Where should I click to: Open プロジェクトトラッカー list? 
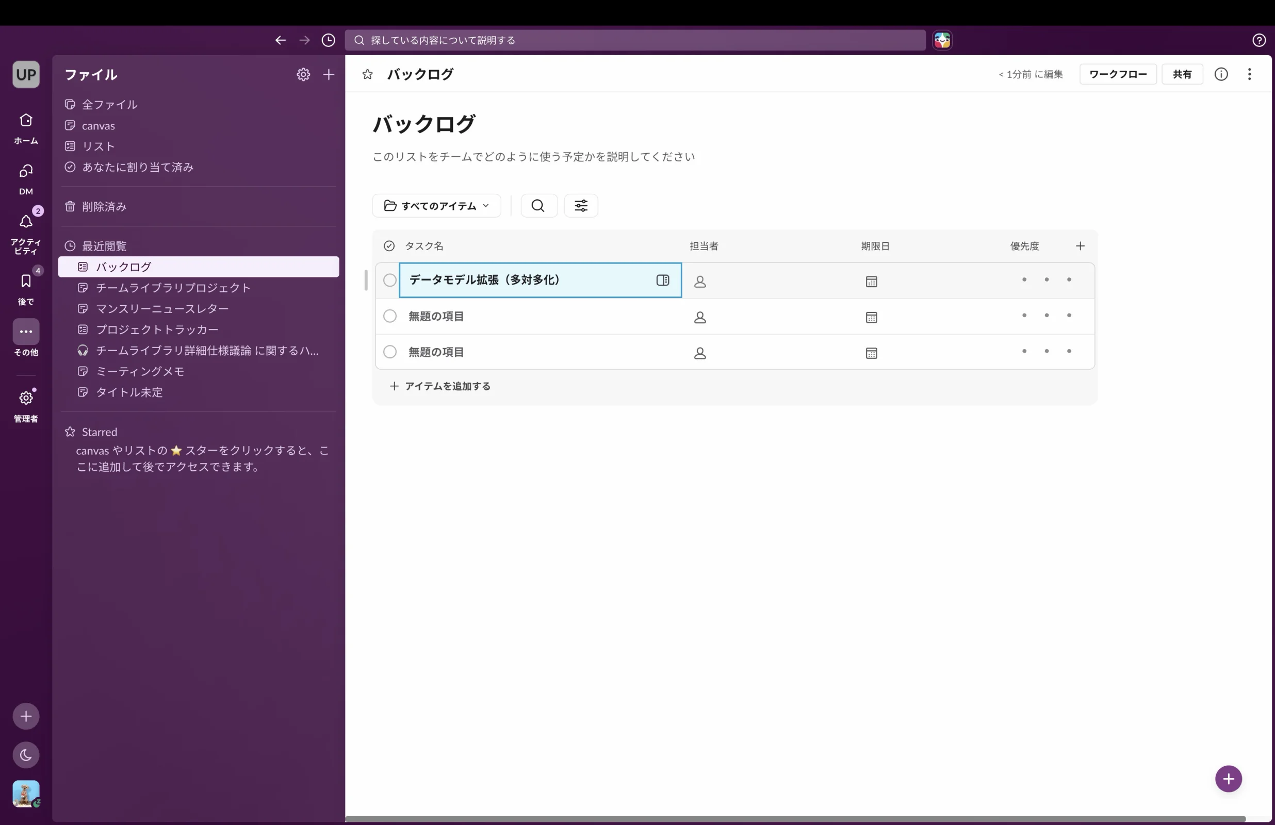[x=198, y=329]
